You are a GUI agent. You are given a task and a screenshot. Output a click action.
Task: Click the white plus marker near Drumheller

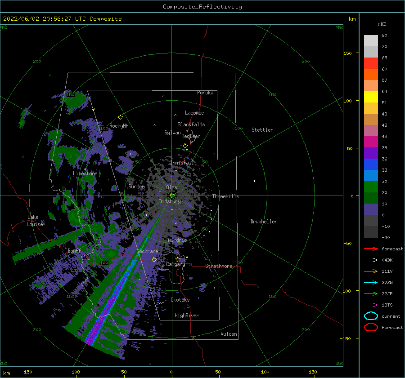click(x=254, y=181)
